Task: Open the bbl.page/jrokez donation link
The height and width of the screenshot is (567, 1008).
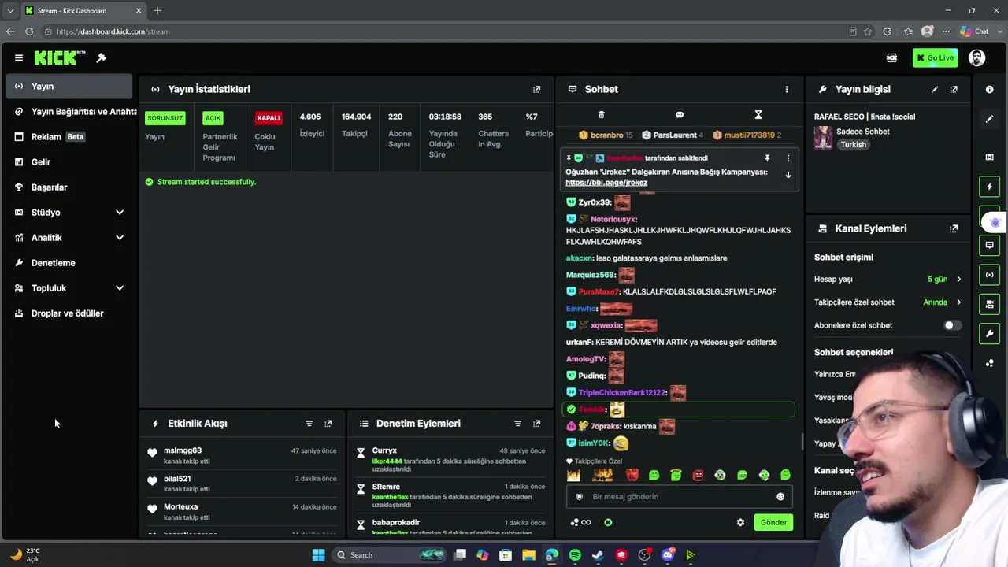Action: (606, 183)
